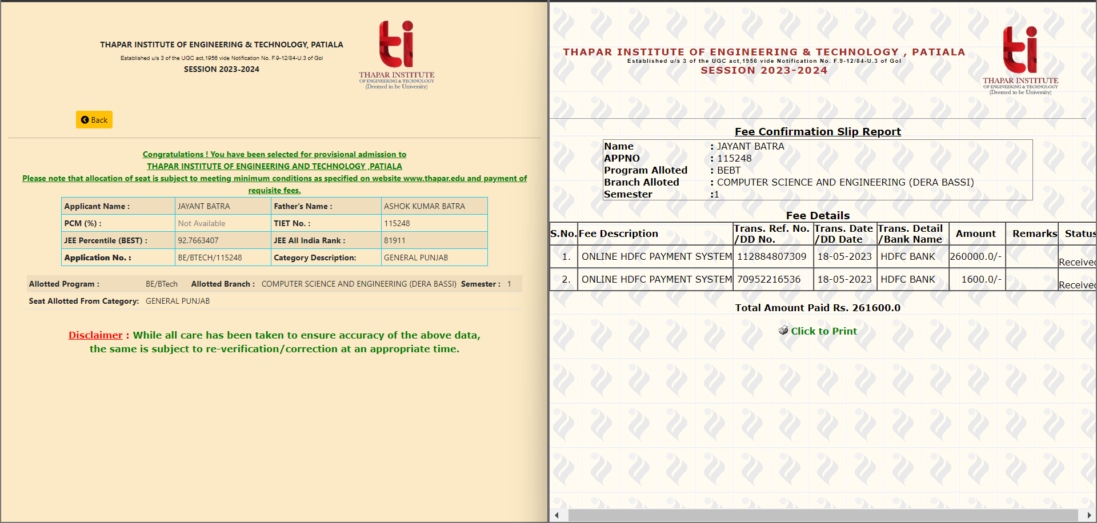
Task: Click the red Disclaimer link
Action: pyautogui.click(x=95, y=335)
